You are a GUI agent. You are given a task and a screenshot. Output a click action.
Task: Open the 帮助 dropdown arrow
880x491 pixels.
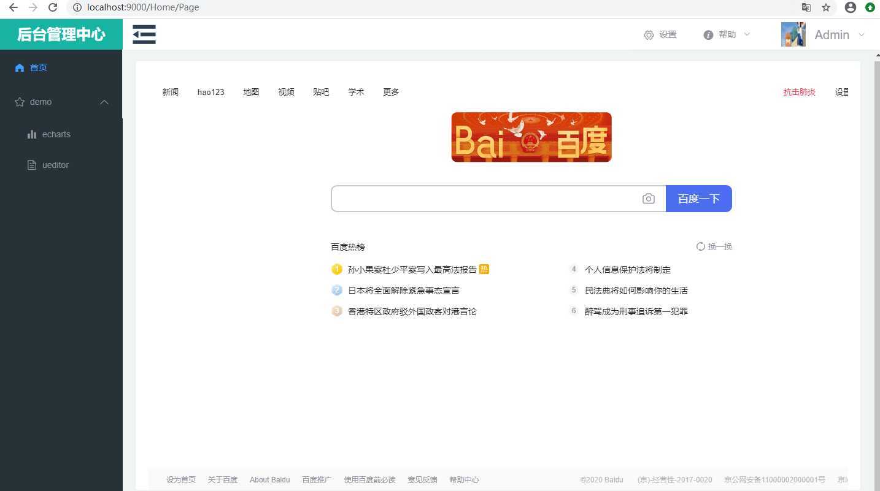click(x=747, y=34)
